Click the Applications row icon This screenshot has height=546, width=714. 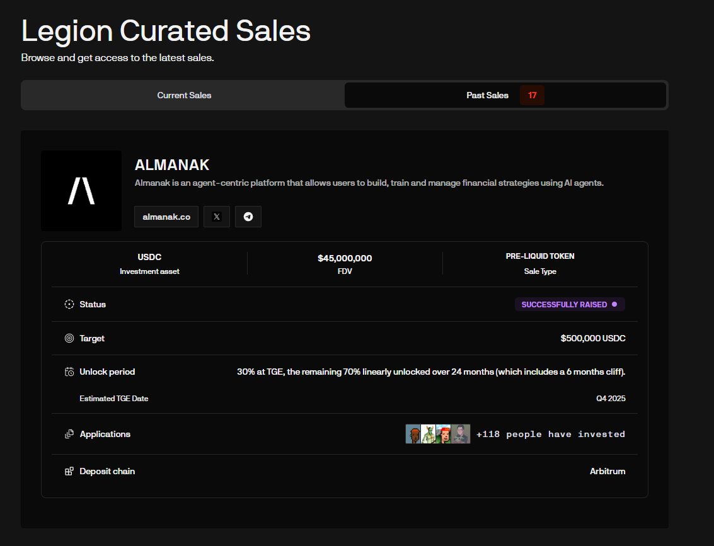[x=69, y=434]
